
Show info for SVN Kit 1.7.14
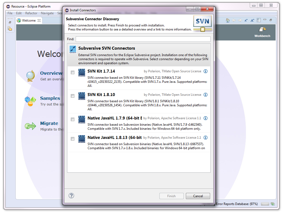205,71
